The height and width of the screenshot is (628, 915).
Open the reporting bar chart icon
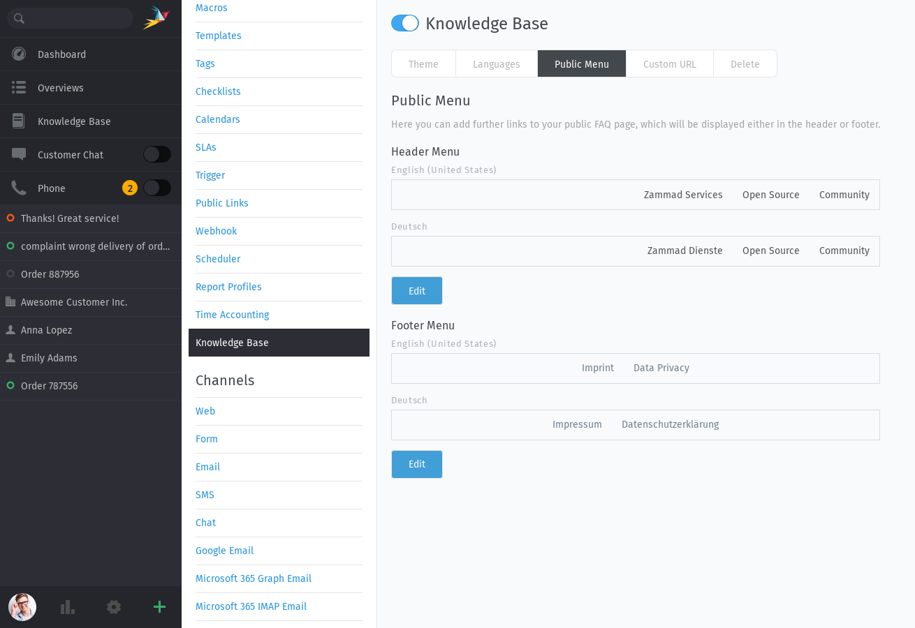pyautogui.click(x=68, y=607)
